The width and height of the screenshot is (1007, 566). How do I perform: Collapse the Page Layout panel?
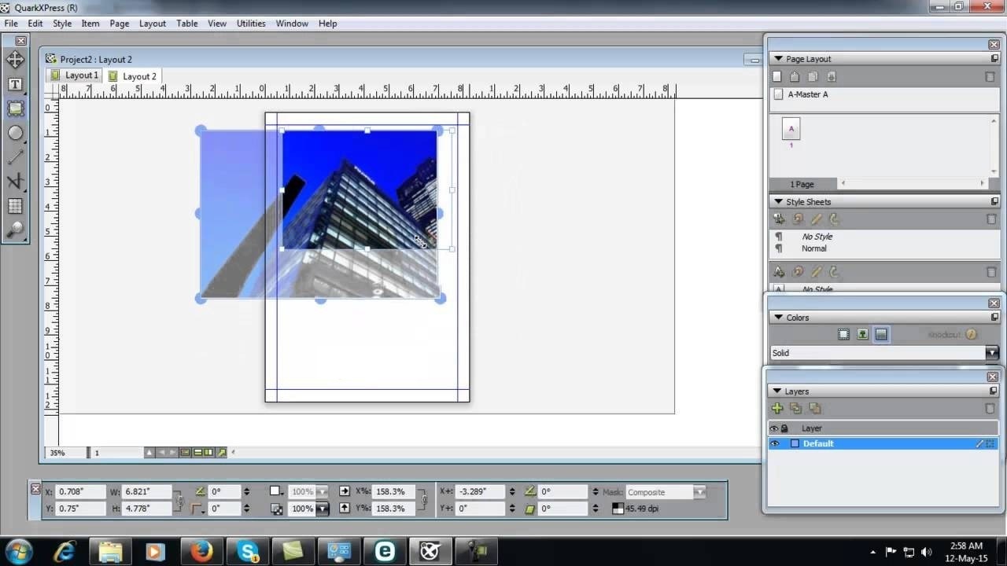[x=778, y=59]
